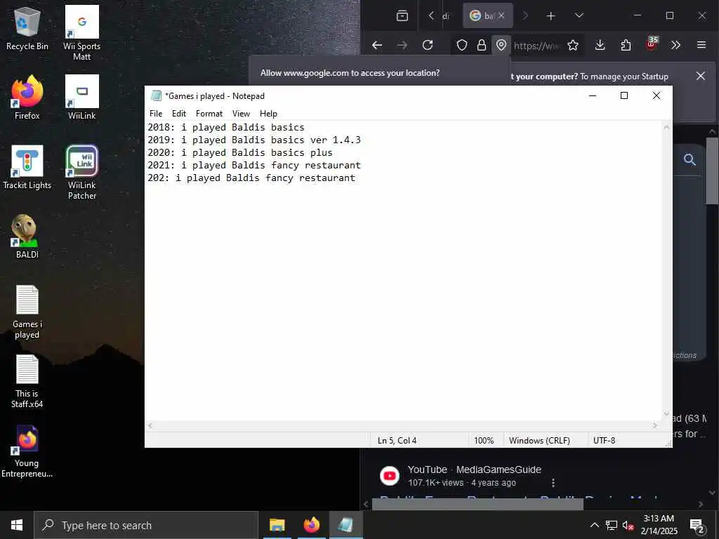Open Notepad View menu
The height and width of the screenshot is (539, 719).
(x=241, y=114)
